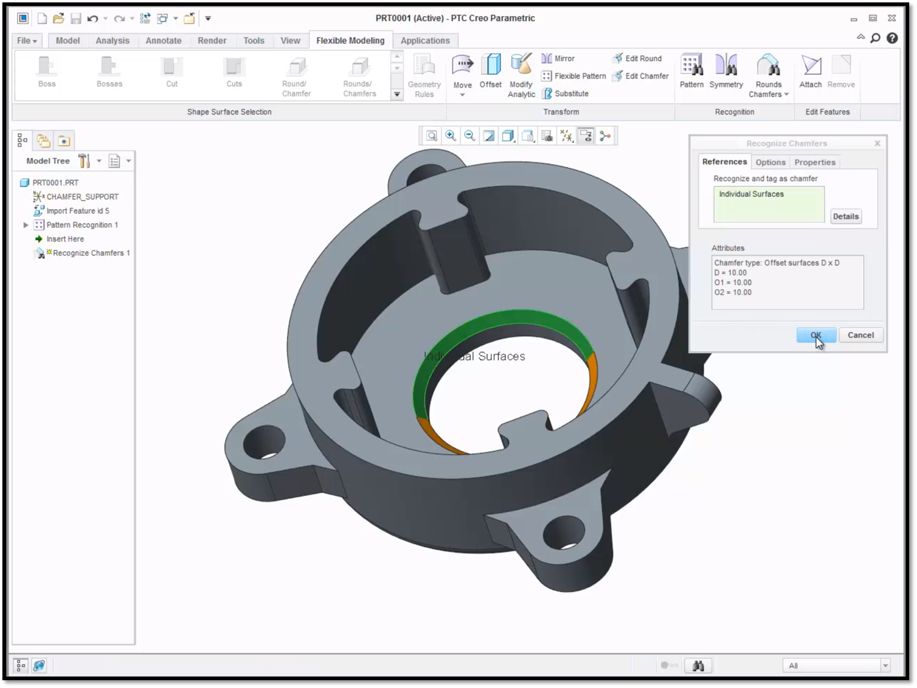The height and width of the screenshot is (688, 917).
Task: Open saved orientations icon
Action: [528, 136]
